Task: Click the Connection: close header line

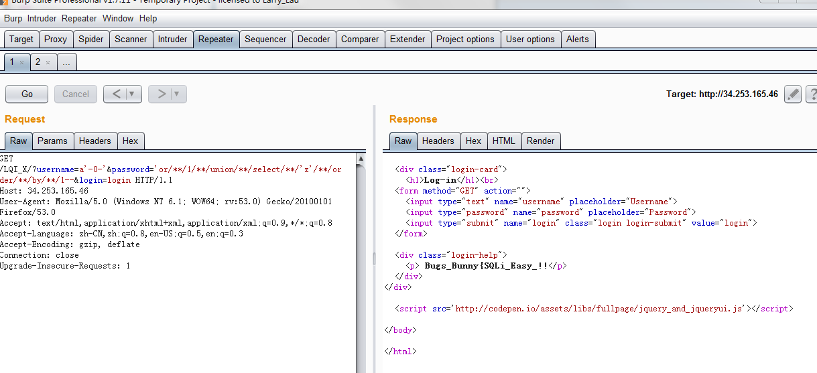Action: pos(40,255)
